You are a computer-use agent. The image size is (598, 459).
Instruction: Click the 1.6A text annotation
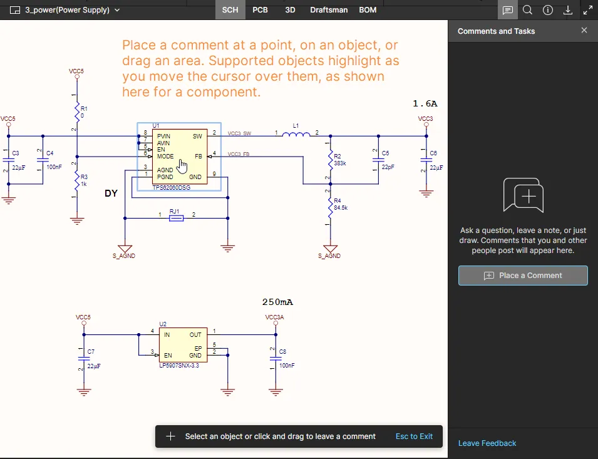pyautogui.click(x=425, y=103)
